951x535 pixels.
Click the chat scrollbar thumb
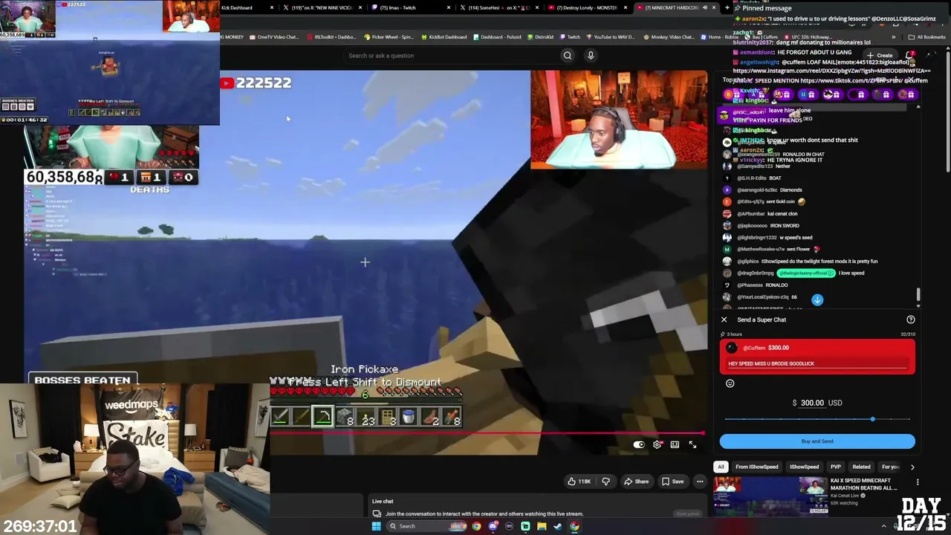[918, 296]
